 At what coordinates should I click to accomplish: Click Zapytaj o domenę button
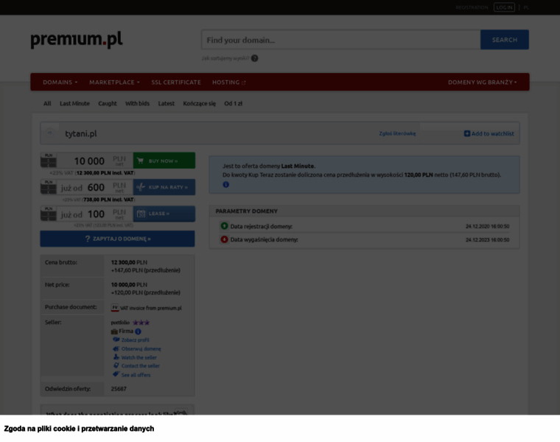pos(117,239)
